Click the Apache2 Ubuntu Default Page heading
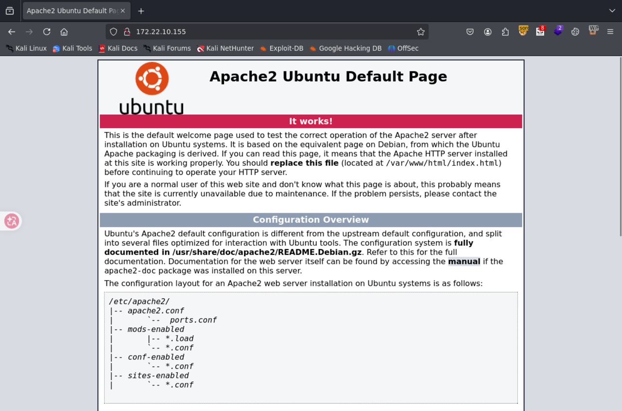This screenshot has height=411, width=622. point(328,77)
